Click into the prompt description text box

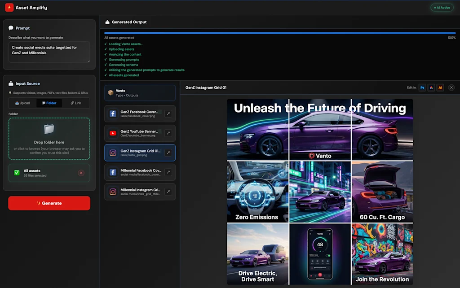49,52
